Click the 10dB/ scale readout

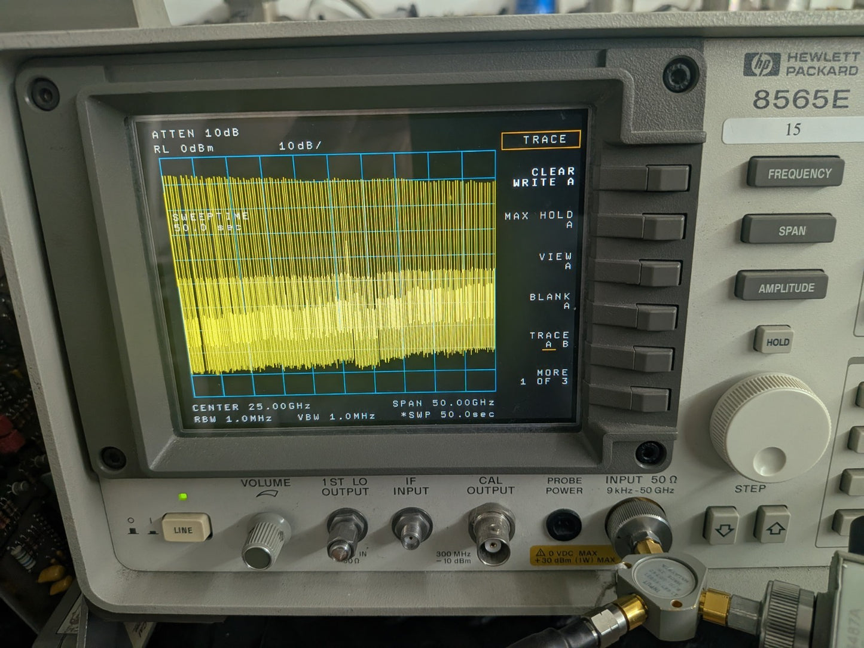[301, 146]
